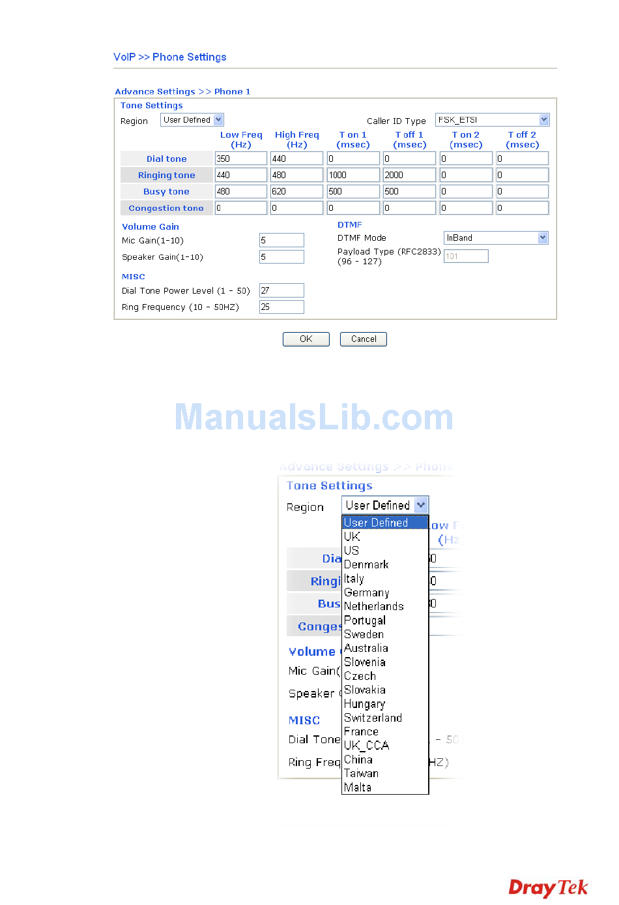The image size is (619, 905).
Task: Click the Congestion tone High Freq field
Action: click(x=297, y=208)
